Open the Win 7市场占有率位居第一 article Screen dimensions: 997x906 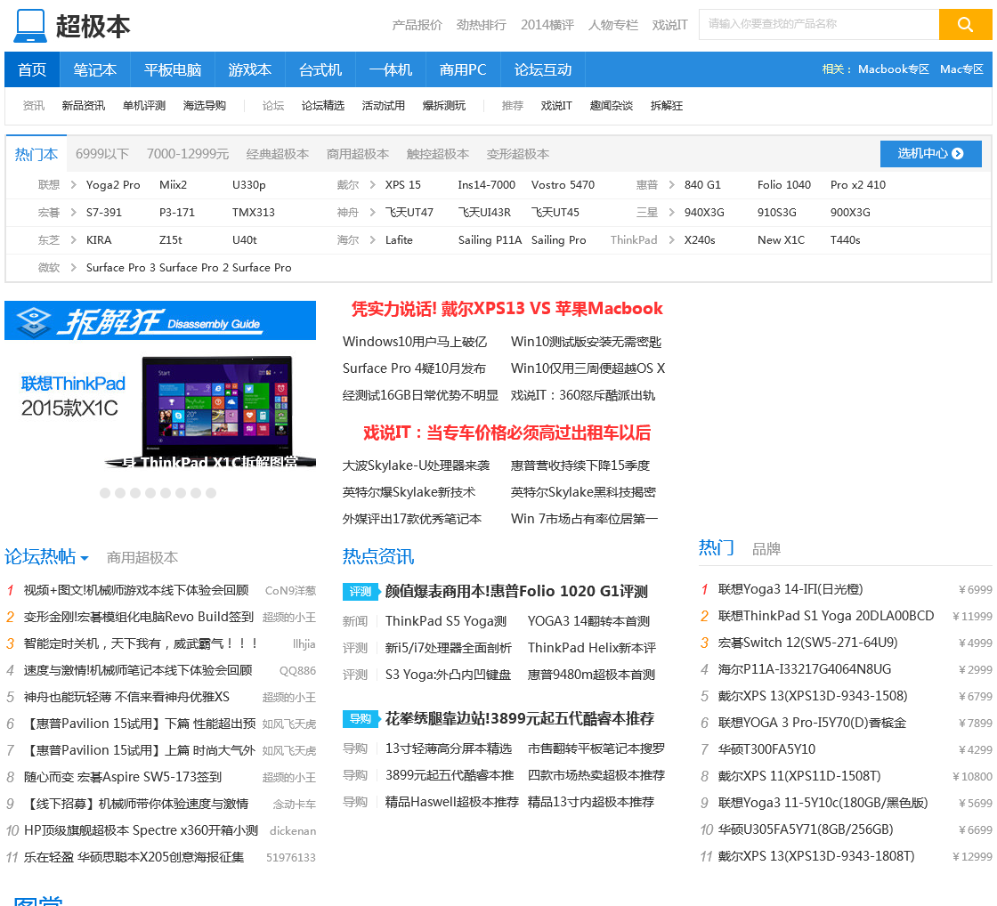coord(584,519)
